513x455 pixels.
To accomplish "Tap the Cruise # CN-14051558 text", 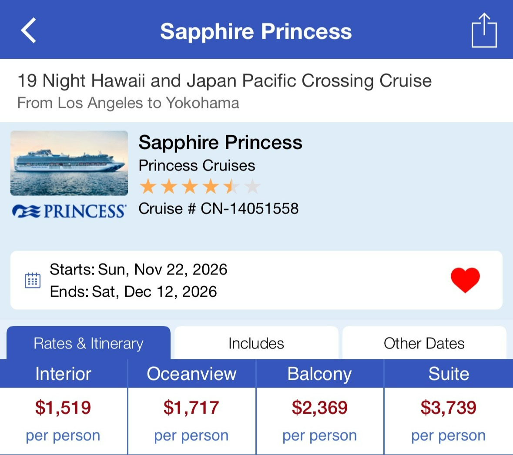I will (218, 209).
